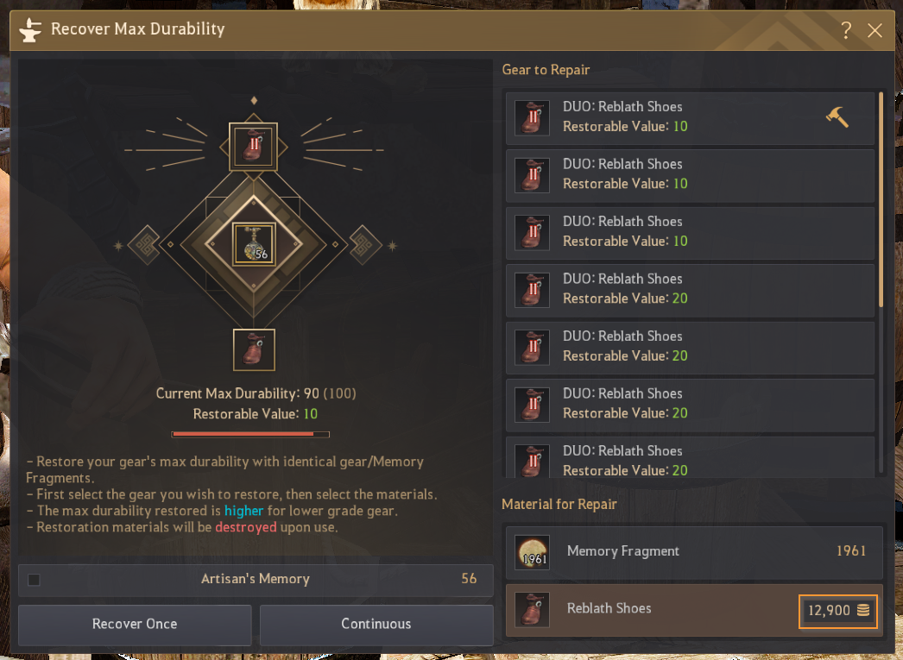Image resolution: width=903 pixels, height=660 pixels.
Task: Click the silver coins icon beside 12,900
Action: pos(863,611)
